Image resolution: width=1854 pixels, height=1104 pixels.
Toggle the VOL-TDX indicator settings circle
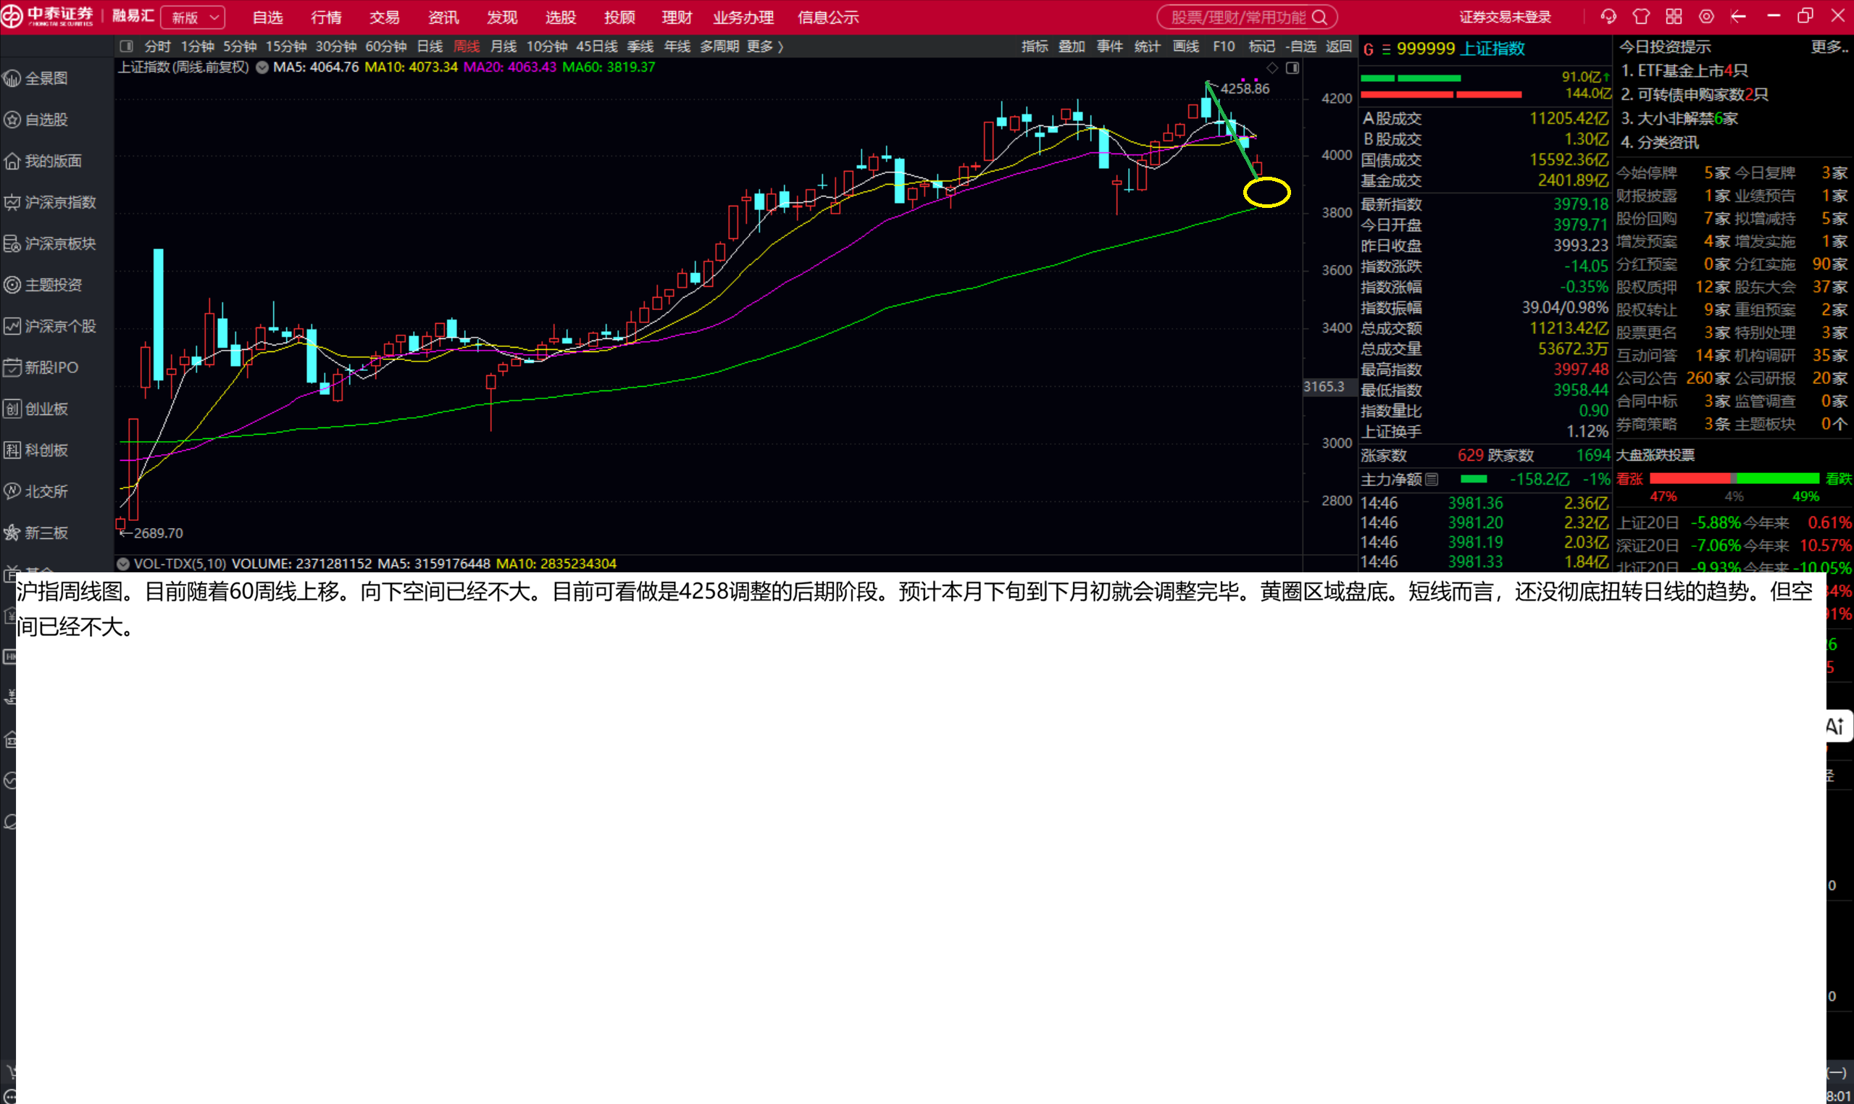(x=123, y=564)
